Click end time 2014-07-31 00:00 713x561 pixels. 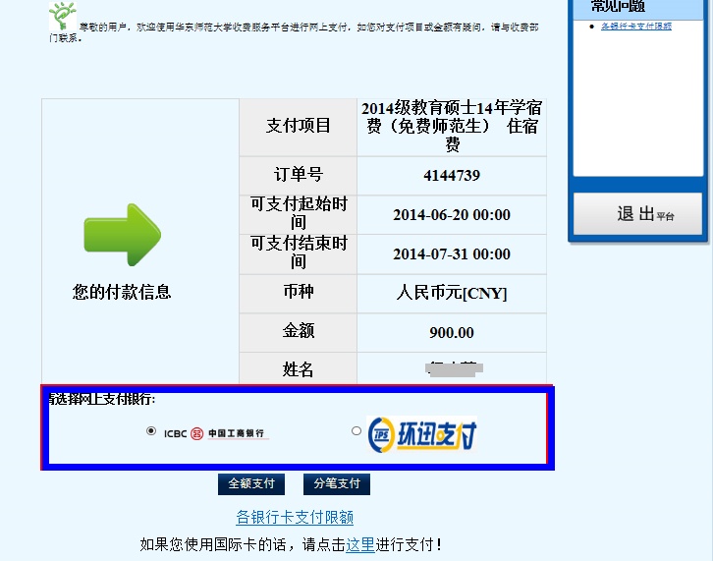point(452,254)
